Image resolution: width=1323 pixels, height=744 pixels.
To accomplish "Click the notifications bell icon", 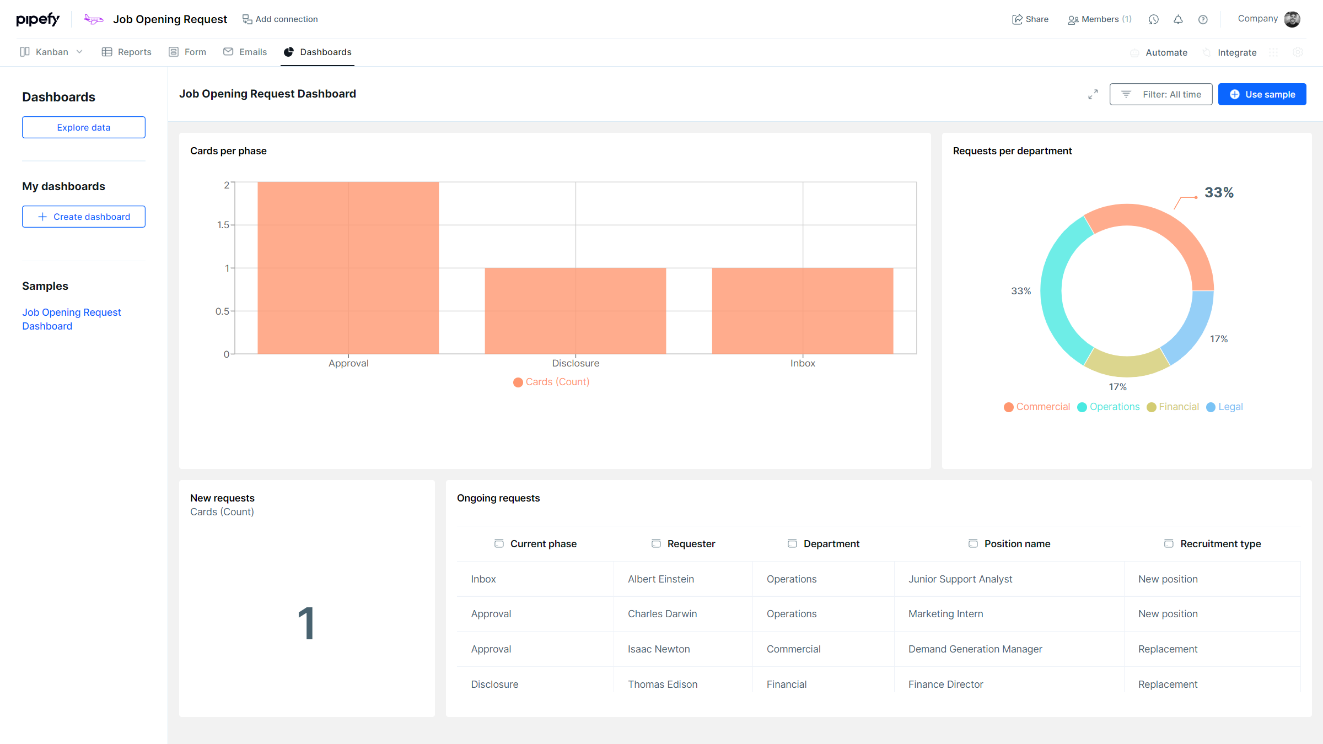I will tap(1178, 19).
